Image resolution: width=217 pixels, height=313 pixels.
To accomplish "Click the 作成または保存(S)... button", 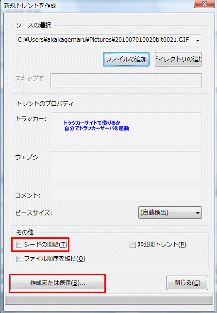I will point(57,283).
